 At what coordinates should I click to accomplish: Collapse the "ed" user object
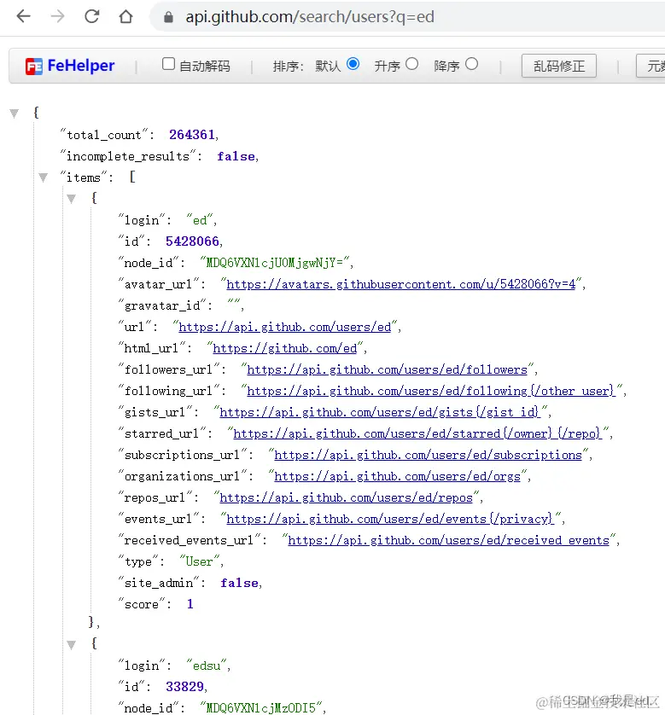[72, 198]
